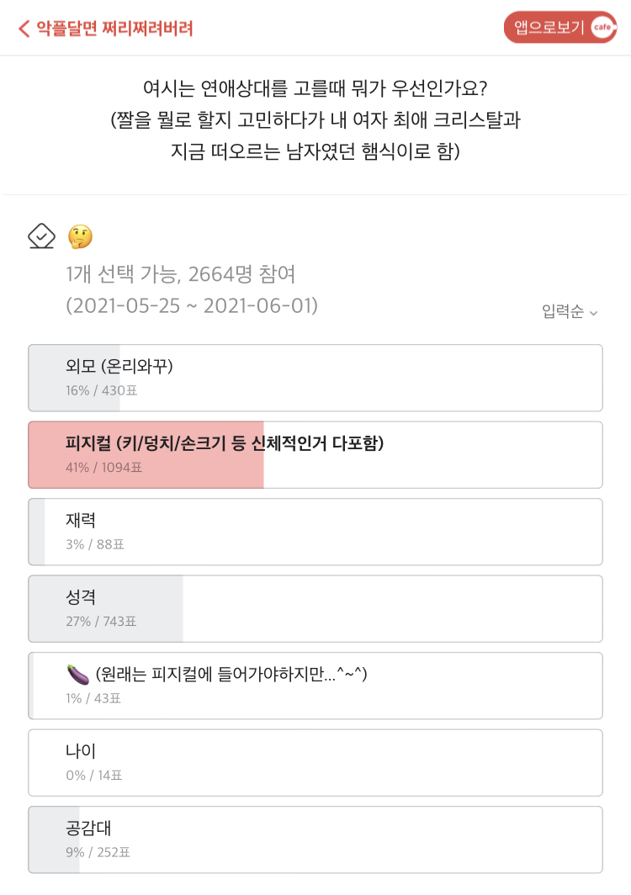
Task: Select the 피지컬 poll option
Action: (x=315, y=454)
